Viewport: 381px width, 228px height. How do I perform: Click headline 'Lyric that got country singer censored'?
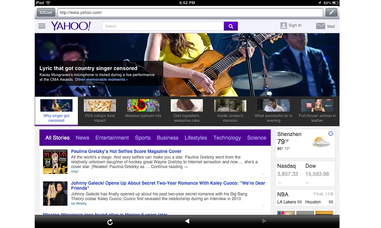[x=88, y=68]
